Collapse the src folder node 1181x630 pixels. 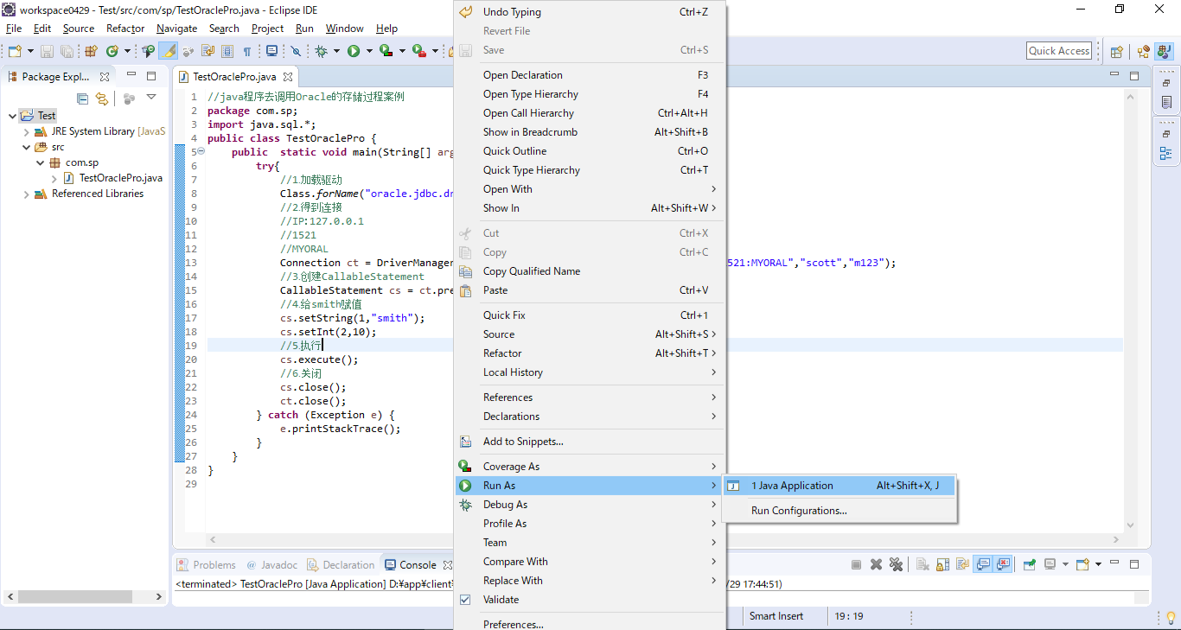pos(26,147)
